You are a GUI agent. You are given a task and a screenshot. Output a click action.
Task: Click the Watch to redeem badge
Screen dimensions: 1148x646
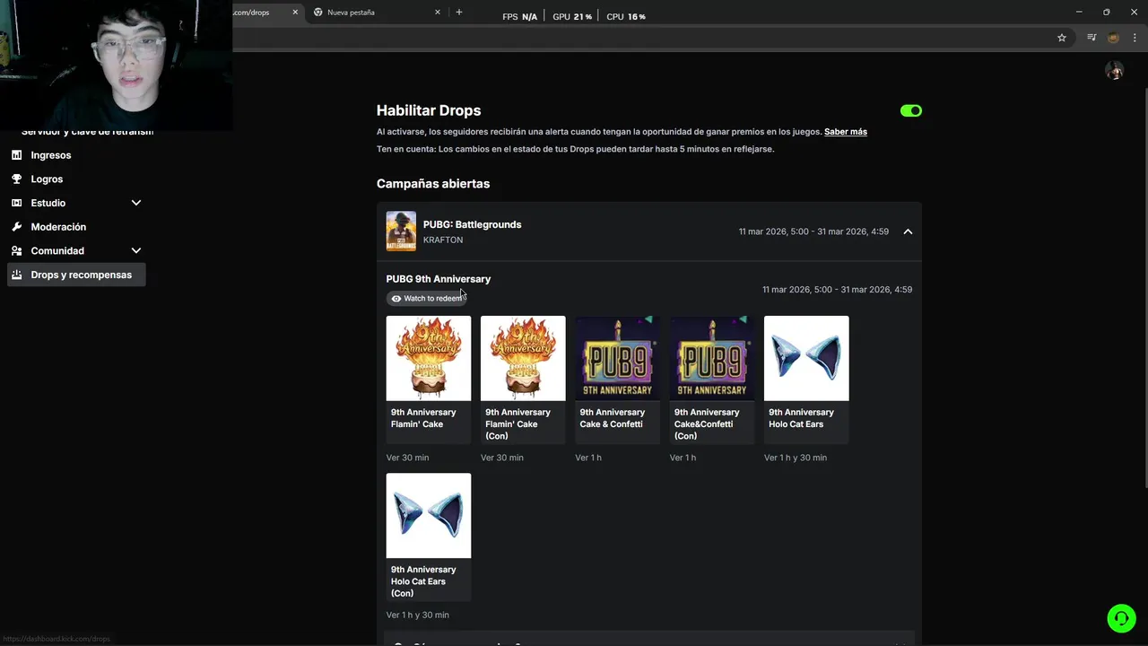427,298
